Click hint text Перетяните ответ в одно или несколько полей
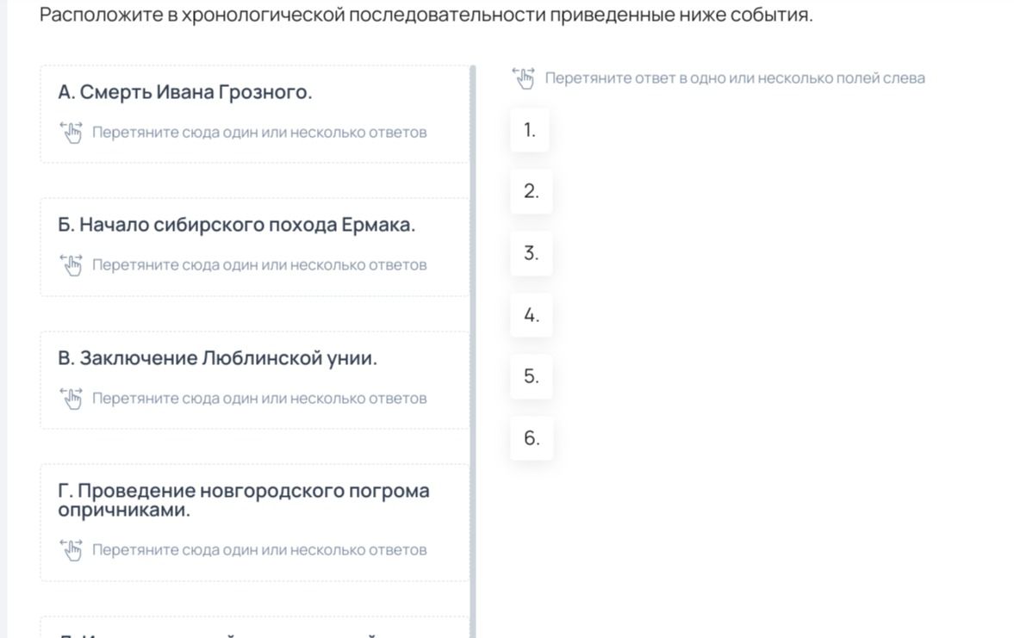The image size is (1014, 638). pos(735,78)
